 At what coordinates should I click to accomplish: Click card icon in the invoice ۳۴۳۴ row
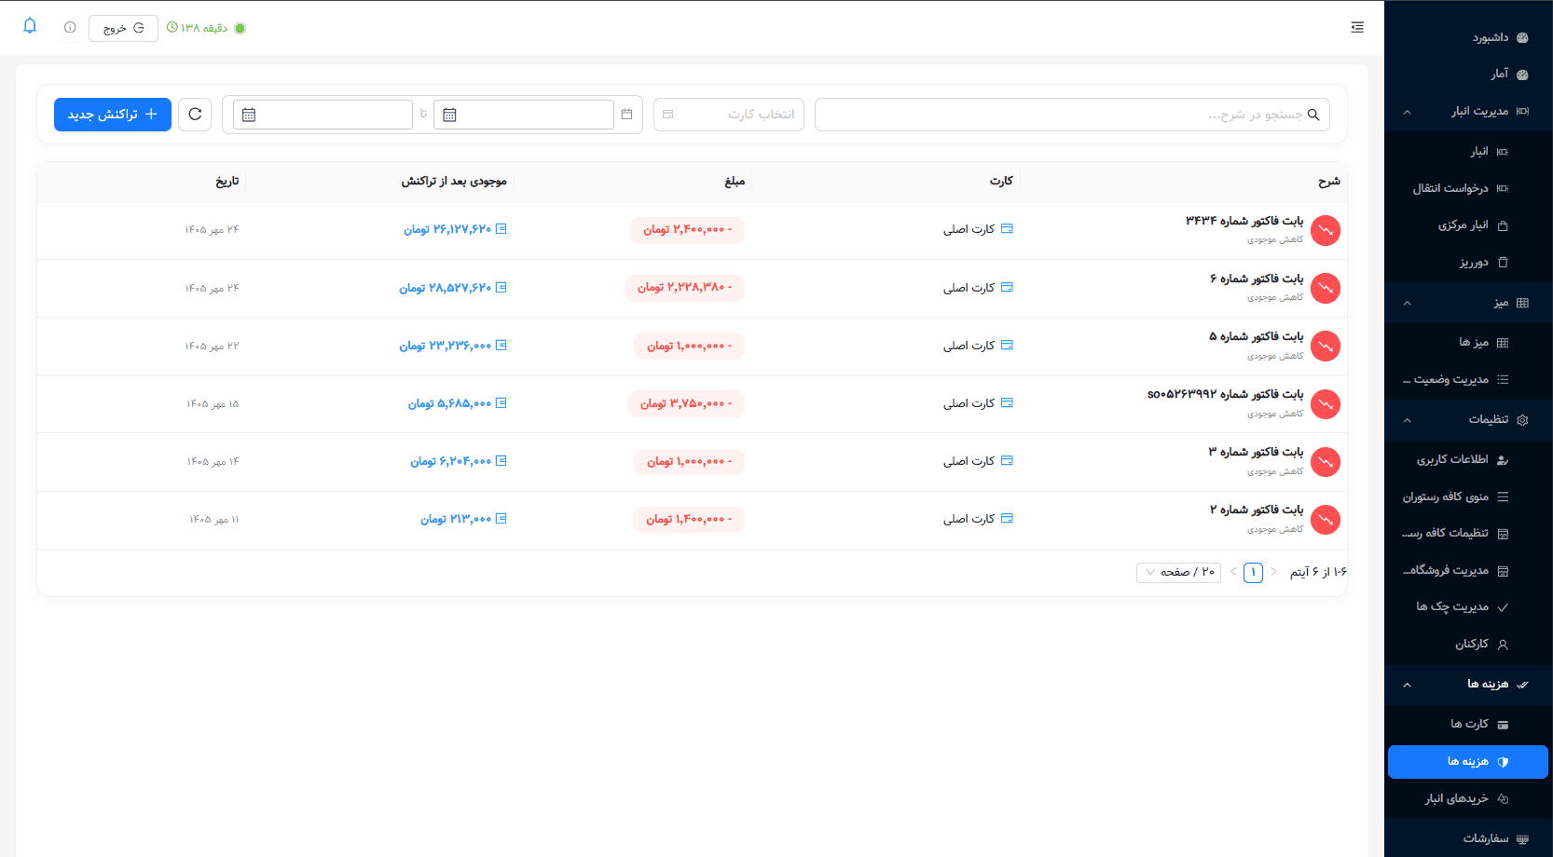point(1007,229)
